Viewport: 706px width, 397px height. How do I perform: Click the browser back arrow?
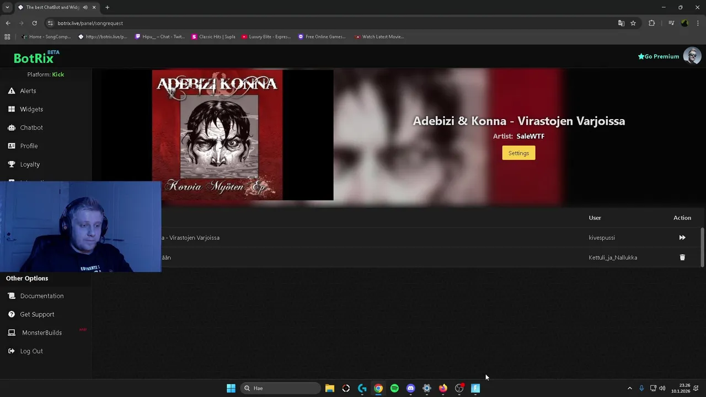tap(8, 23)
